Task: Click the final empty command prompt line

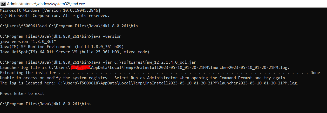Action: (45, 104)
